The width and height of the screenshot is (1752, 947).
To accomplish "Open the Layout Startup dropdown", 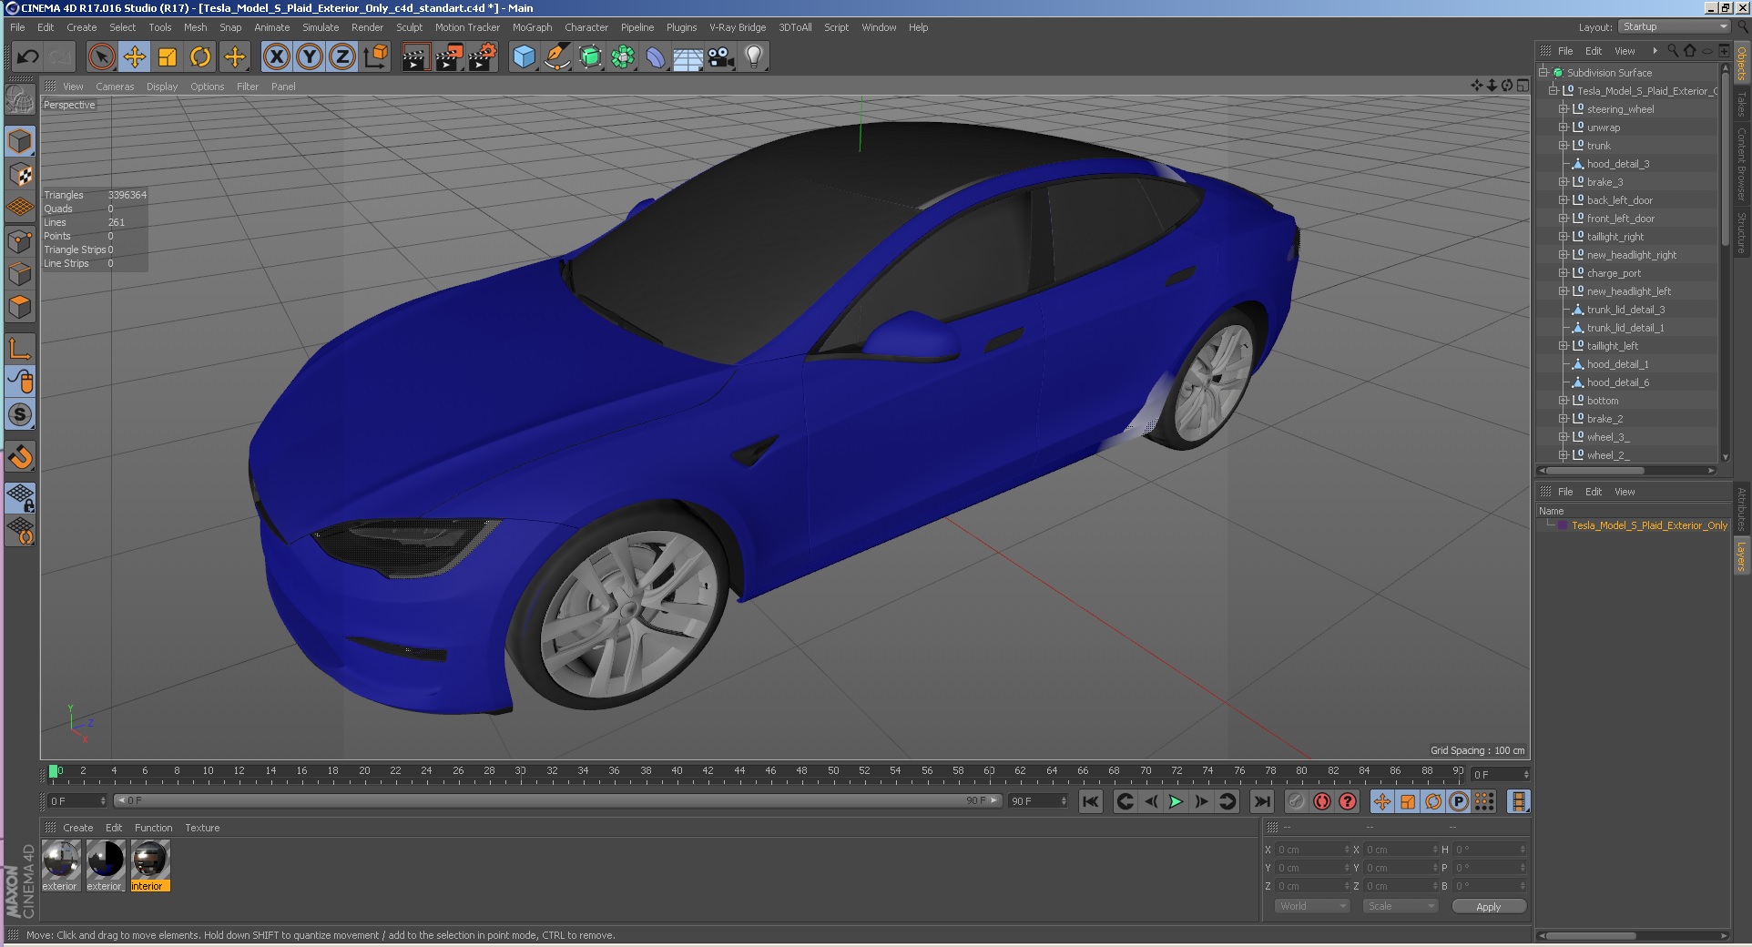I will 1674,26.
